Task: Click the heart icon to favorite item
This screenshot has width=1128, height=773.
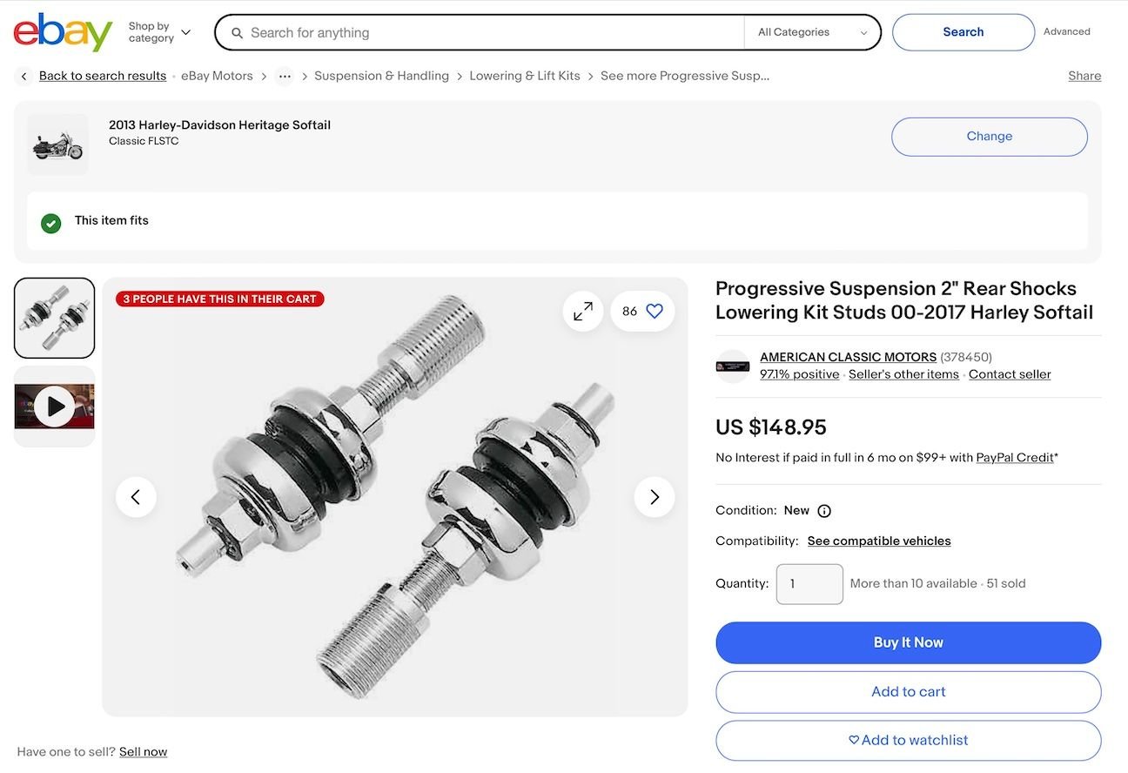Action: click(x=655, y=311)
